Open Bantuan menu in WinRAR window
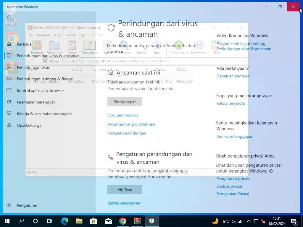Viewport: 303px width, 227px height. tap(97, 35)
